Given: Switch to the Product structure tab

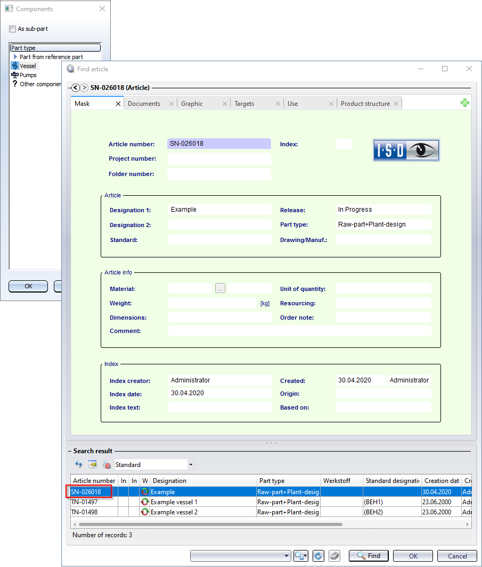Looking at the screenshot, I should 365,104.
